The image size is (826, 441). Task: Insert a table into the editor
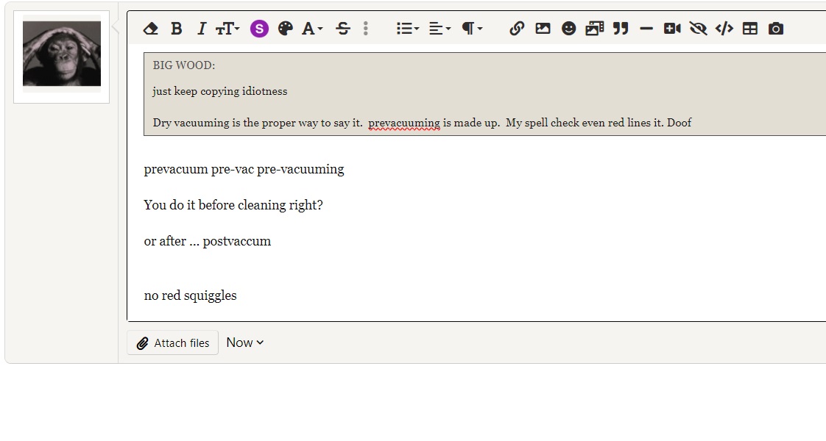[749, 29]
